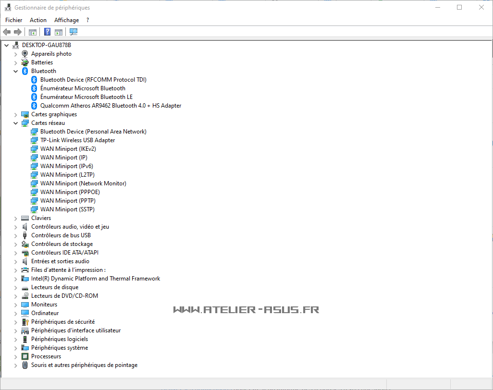
Task: Select WAN Miniport (Network Monitor)
Action: click(x=83, y=183)
